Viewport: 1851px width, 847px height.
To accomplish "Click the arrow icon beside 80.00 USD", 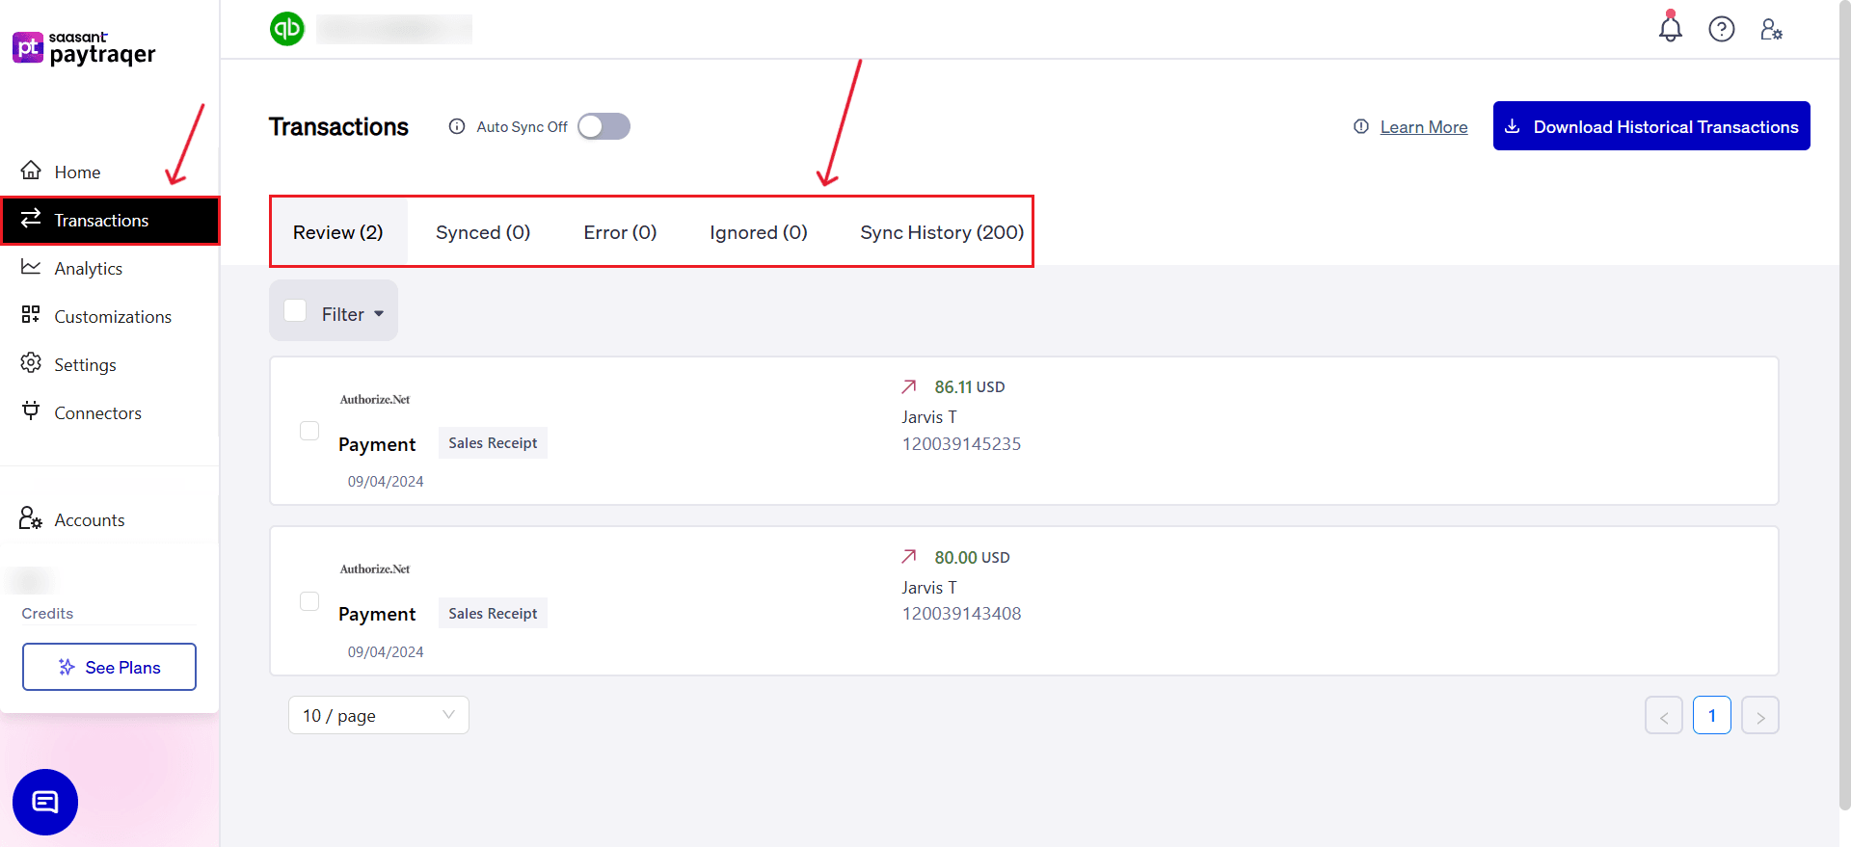I will click(909, 556).
